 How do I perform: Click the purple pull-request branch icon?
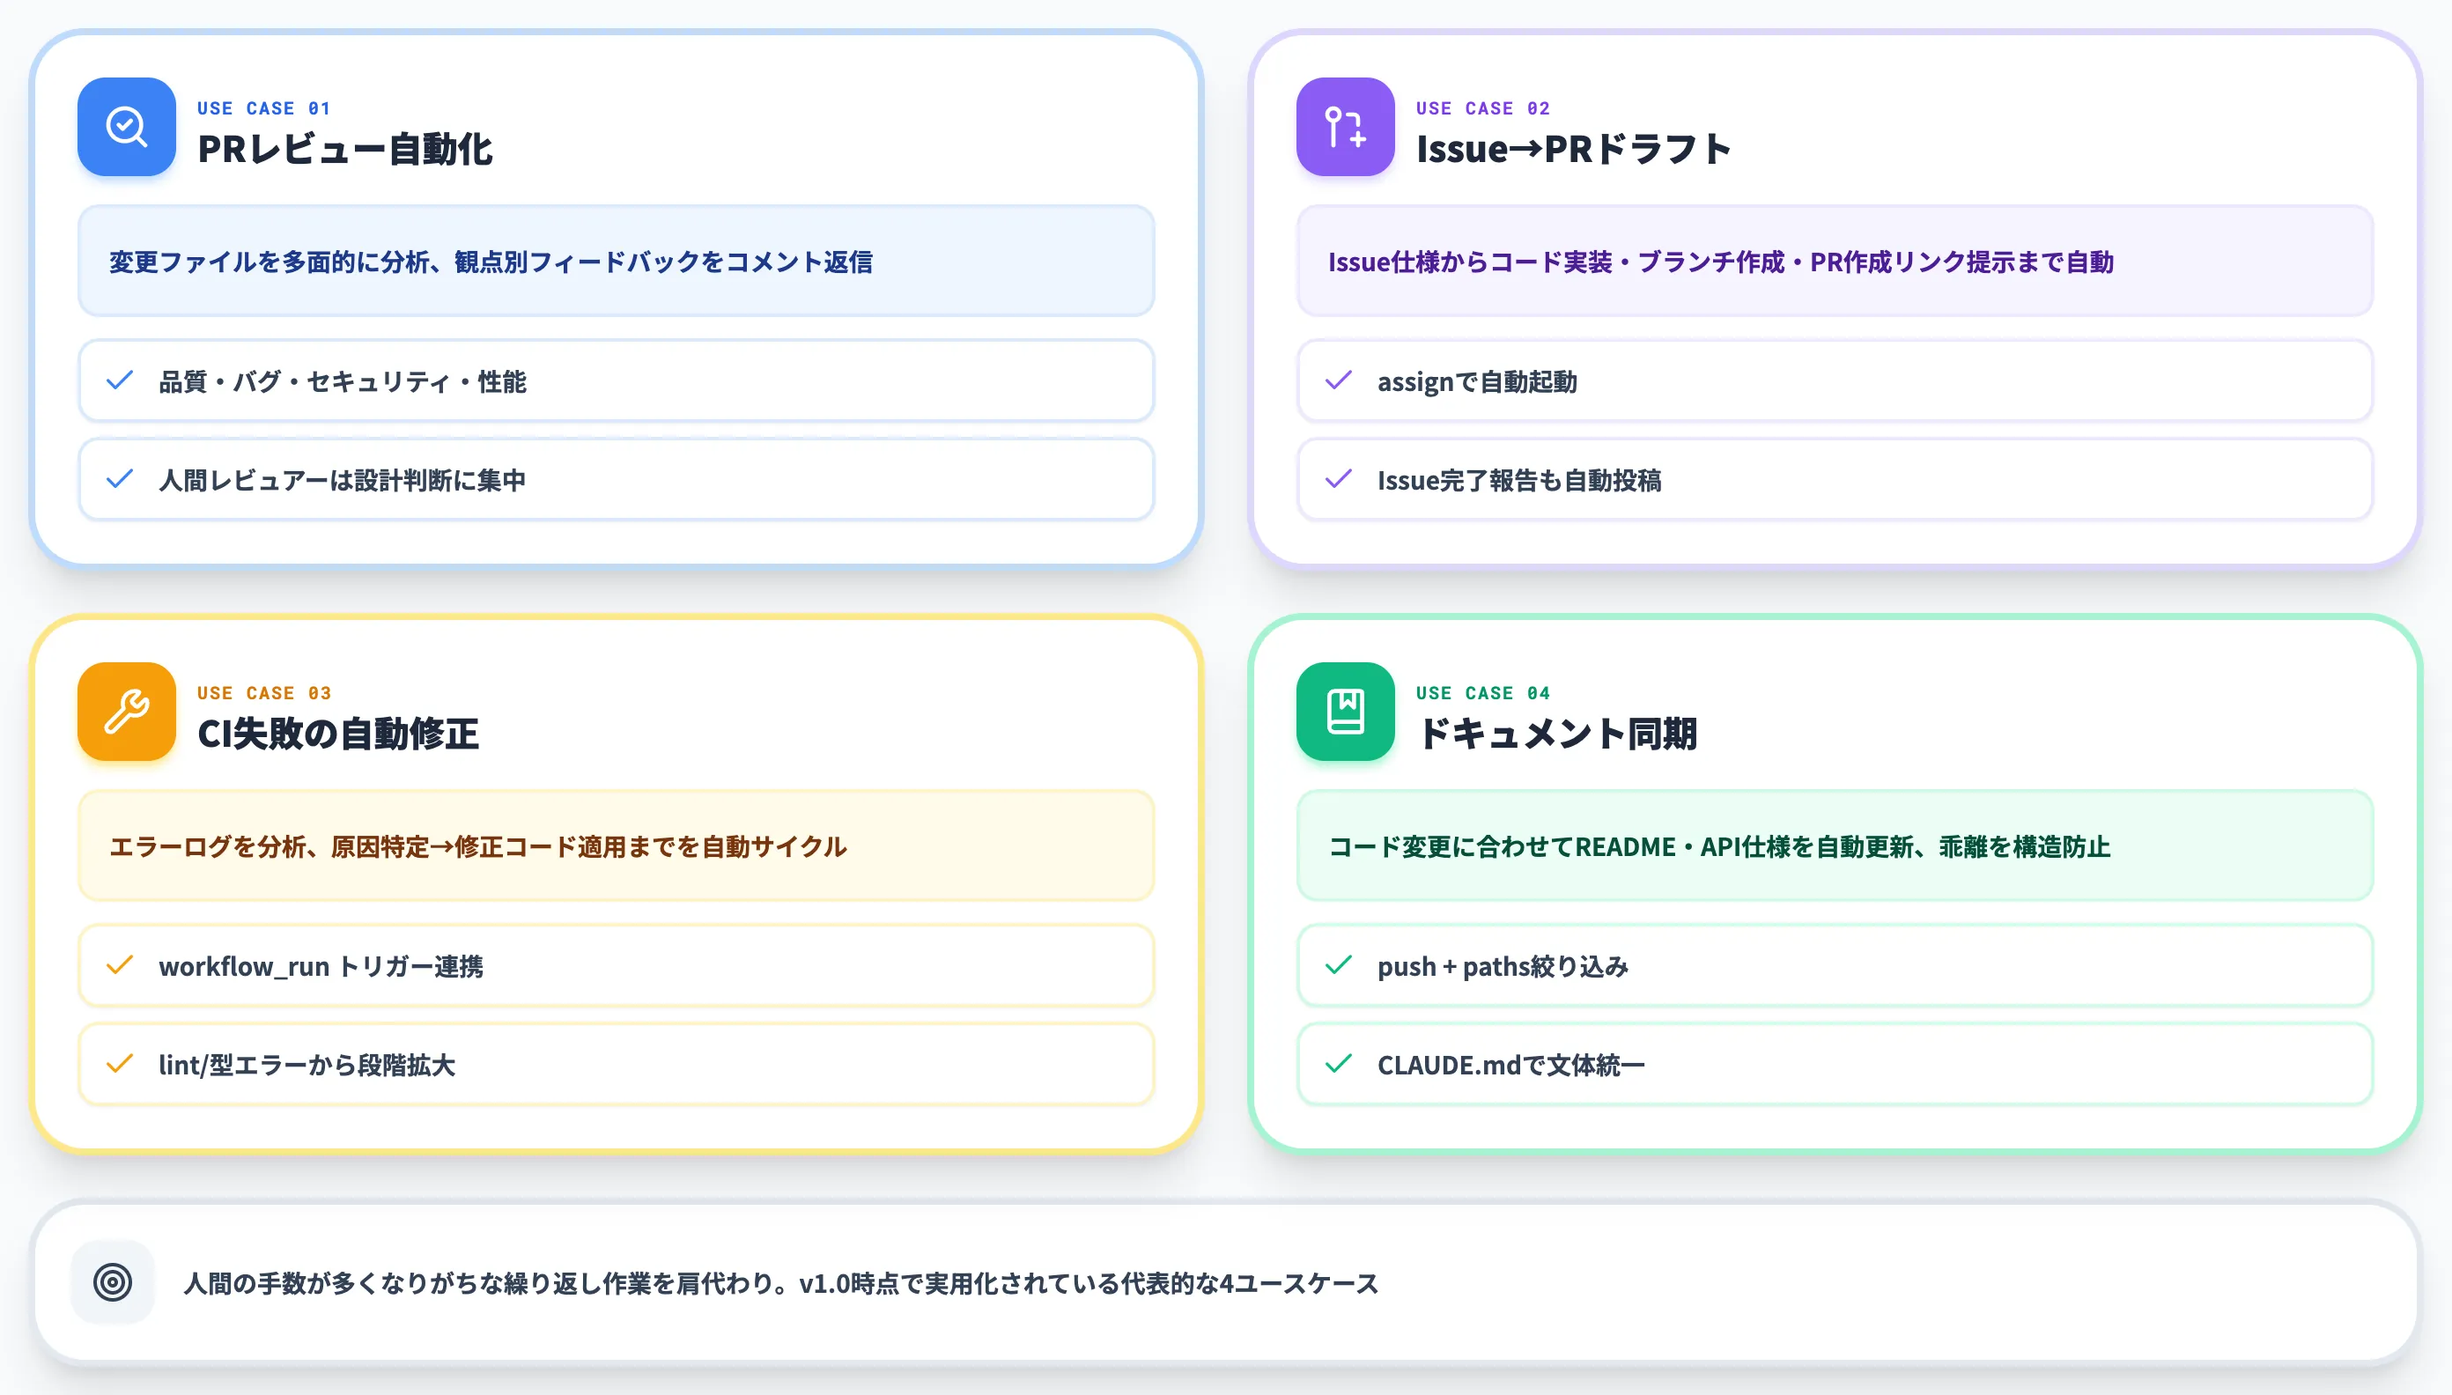click(x=1345, y=127)
